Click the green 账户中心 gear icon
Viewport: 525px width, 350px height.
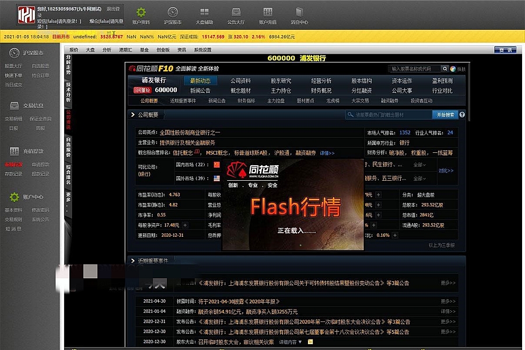(x=14, y=197)
